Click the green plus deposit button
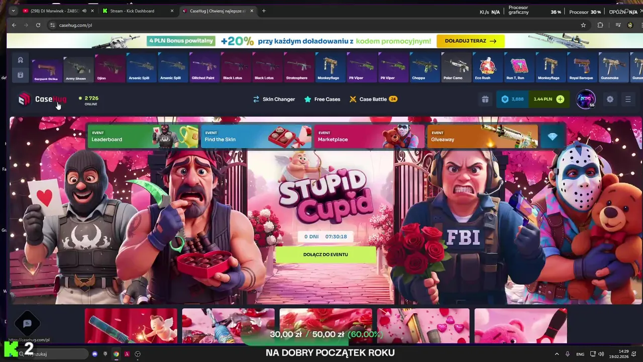 coord(560,99)
